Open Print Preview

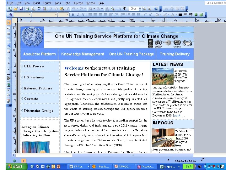point(33,9)
